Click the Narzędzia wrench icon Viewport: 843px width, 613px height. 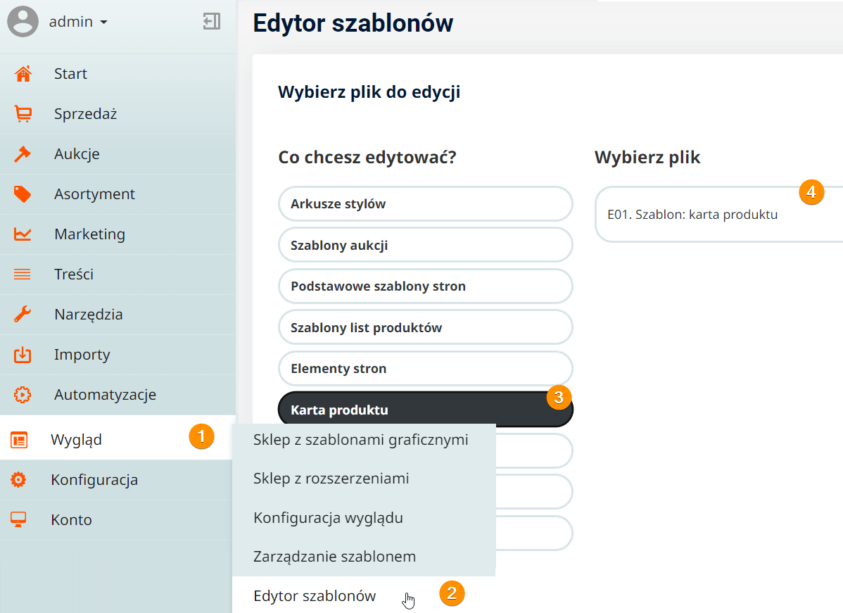pos(23,315)
